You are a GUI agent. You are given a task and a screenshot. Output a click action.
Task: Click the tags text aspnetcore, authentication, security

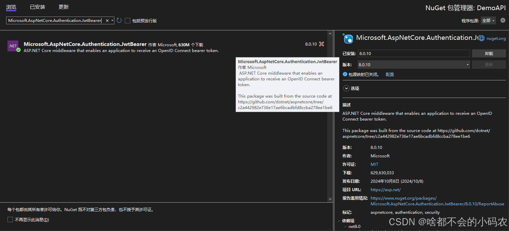pyautogui.click(x=405, y=212)
